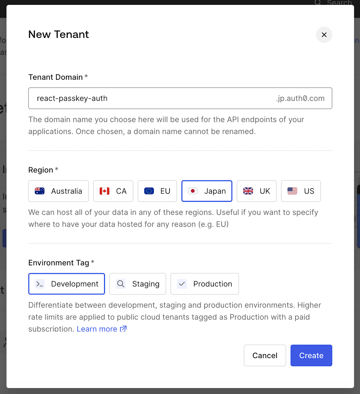Click the UK flag icon
This screenshot has width=360, height=394.
(x=248, y=191)
